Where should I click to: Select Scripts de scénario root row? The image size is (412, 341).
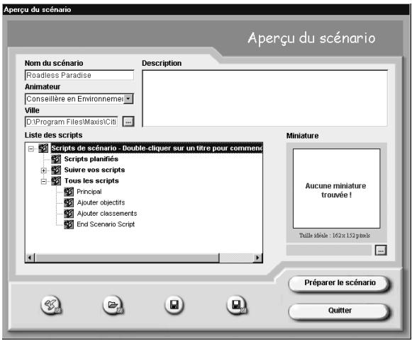tap(157, 148)
